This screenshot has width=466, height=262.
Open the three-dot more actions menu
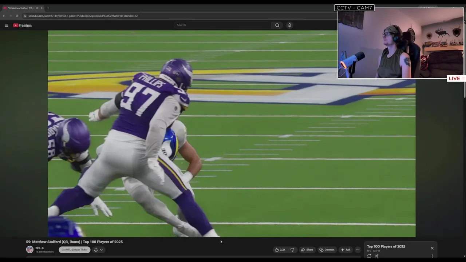(358, 250)
